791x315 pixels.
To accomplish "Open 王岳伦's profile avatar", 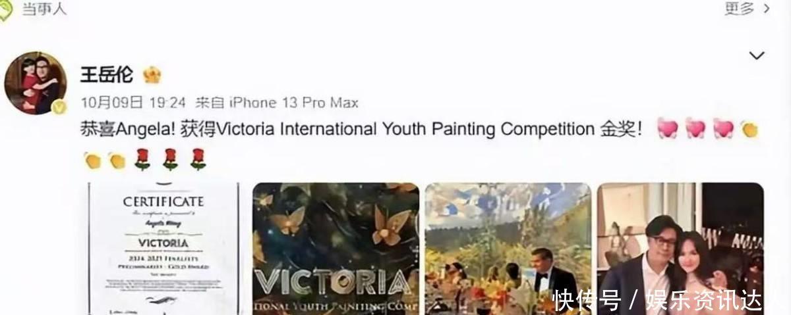I will pyautogui.click(x=35, y=83).
